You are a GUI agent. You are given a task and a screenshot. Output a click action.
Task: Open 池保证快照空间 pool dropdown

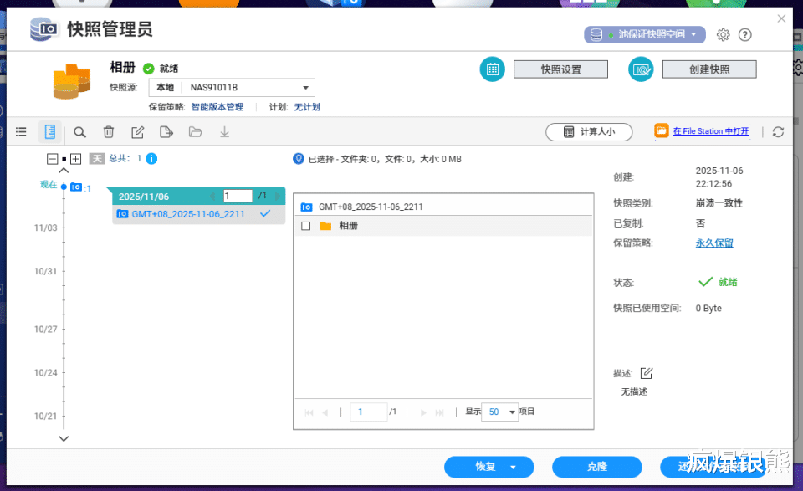[645, 35]
